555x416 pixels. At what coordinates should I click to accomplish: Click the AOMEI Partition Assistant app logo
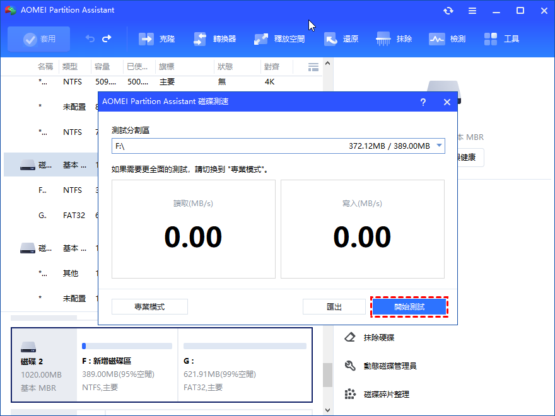point(11,10)
